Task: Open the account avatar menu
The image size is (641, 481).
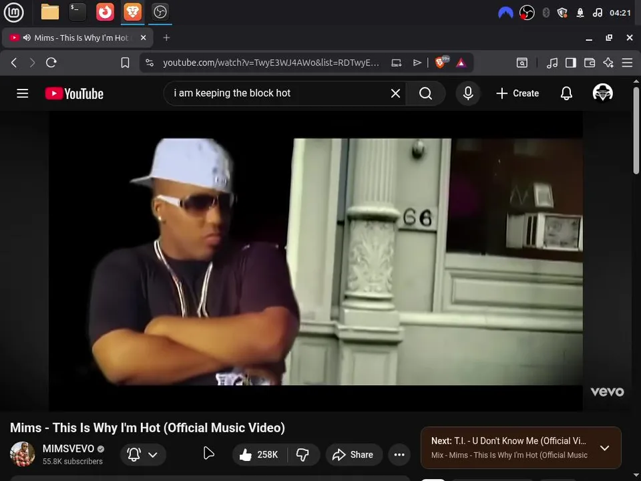Action: (x=602, y=93)
